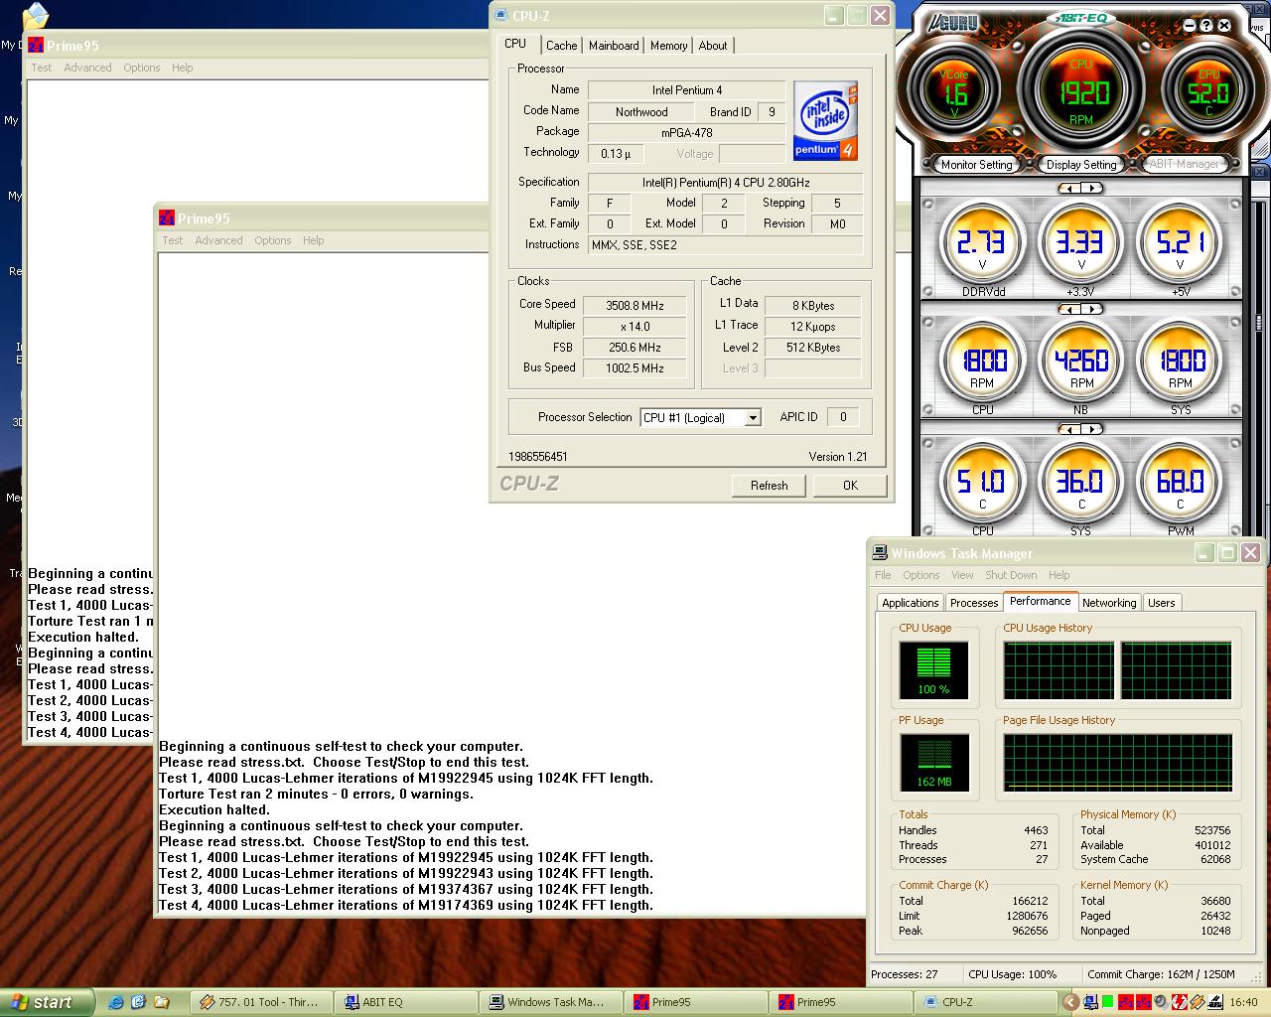Select the SYS fan 1800 RPM gauge
This screenshot has height=1017, width=1271.
tap(1179, 361)
